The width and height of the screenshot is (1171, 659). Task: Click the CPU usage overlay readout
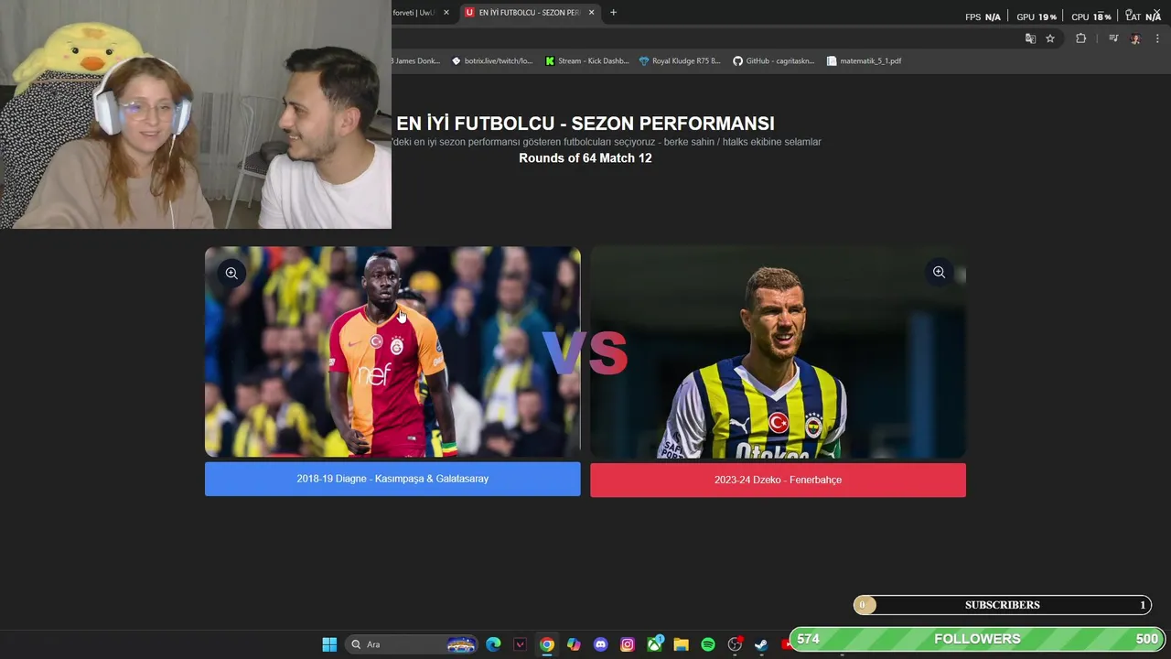click(1091, 16)
